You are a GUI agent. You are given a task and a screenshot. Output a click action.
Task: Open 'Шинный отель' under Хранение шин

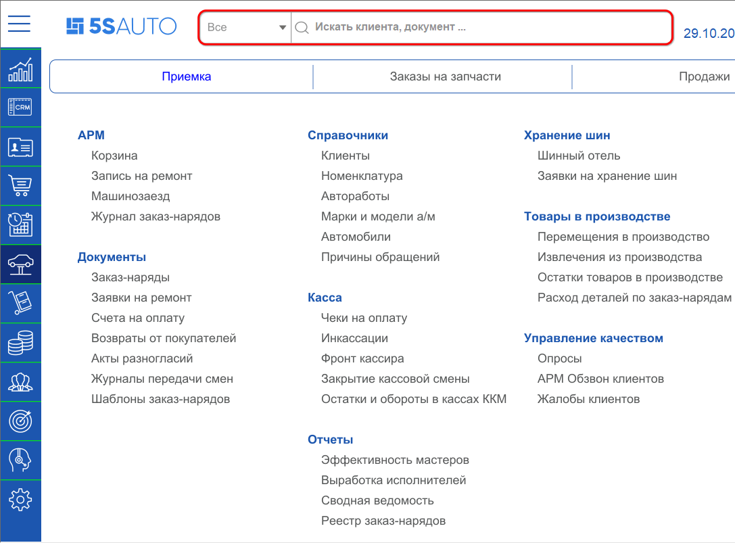click(x=579, y=155)
